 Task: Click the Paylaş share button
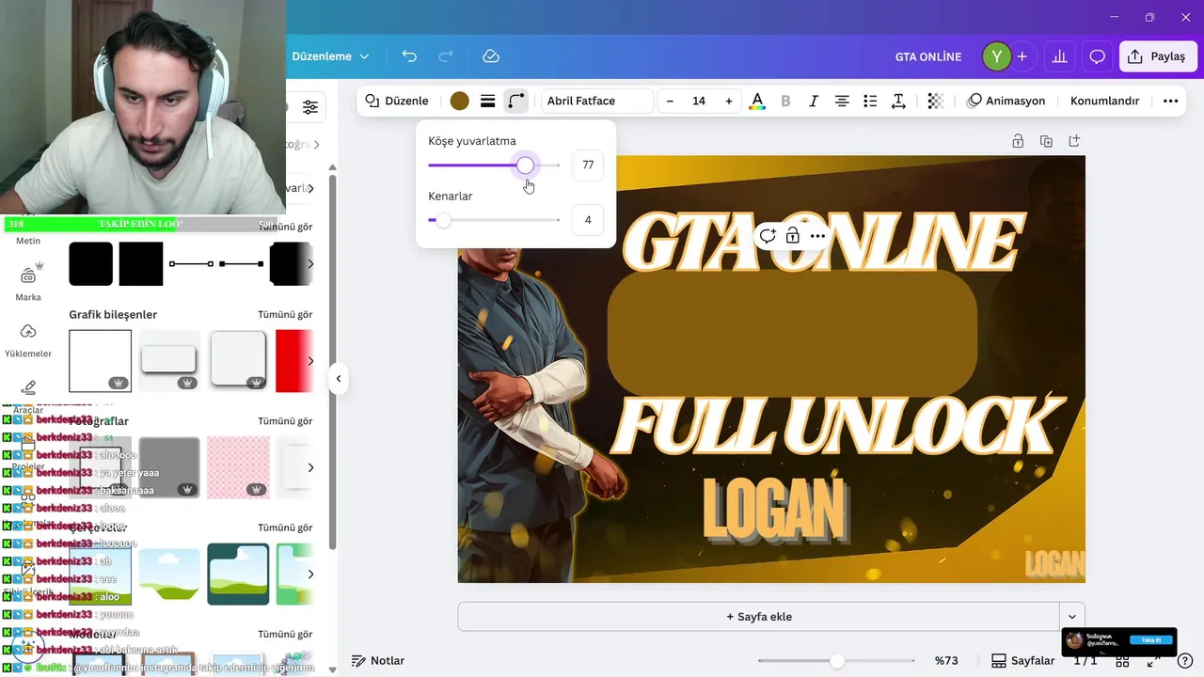[1158, 56]
